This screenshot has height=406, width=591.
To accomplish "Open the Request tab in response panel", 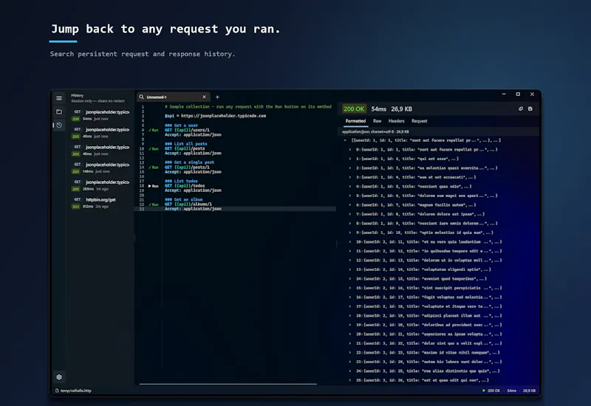I will [419, 121].
